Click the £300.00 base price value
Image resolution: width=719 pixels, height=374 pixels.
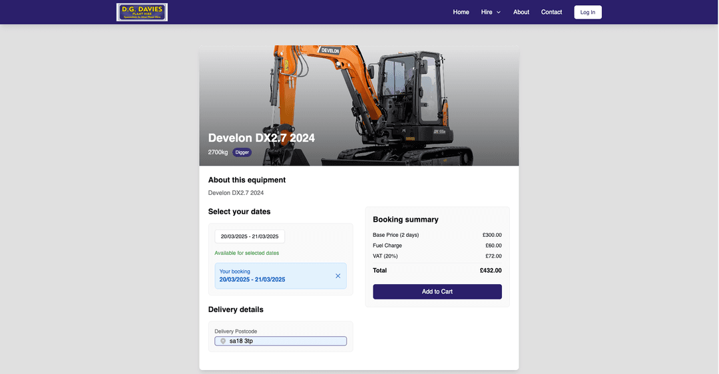(492, 235)
